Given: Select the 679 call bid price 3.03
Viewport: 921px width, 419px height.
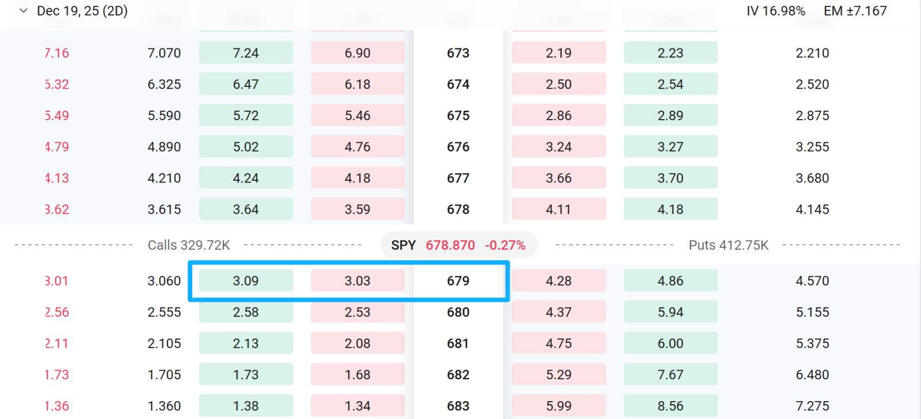Looking at the screenshot, I should coord(357,281).
